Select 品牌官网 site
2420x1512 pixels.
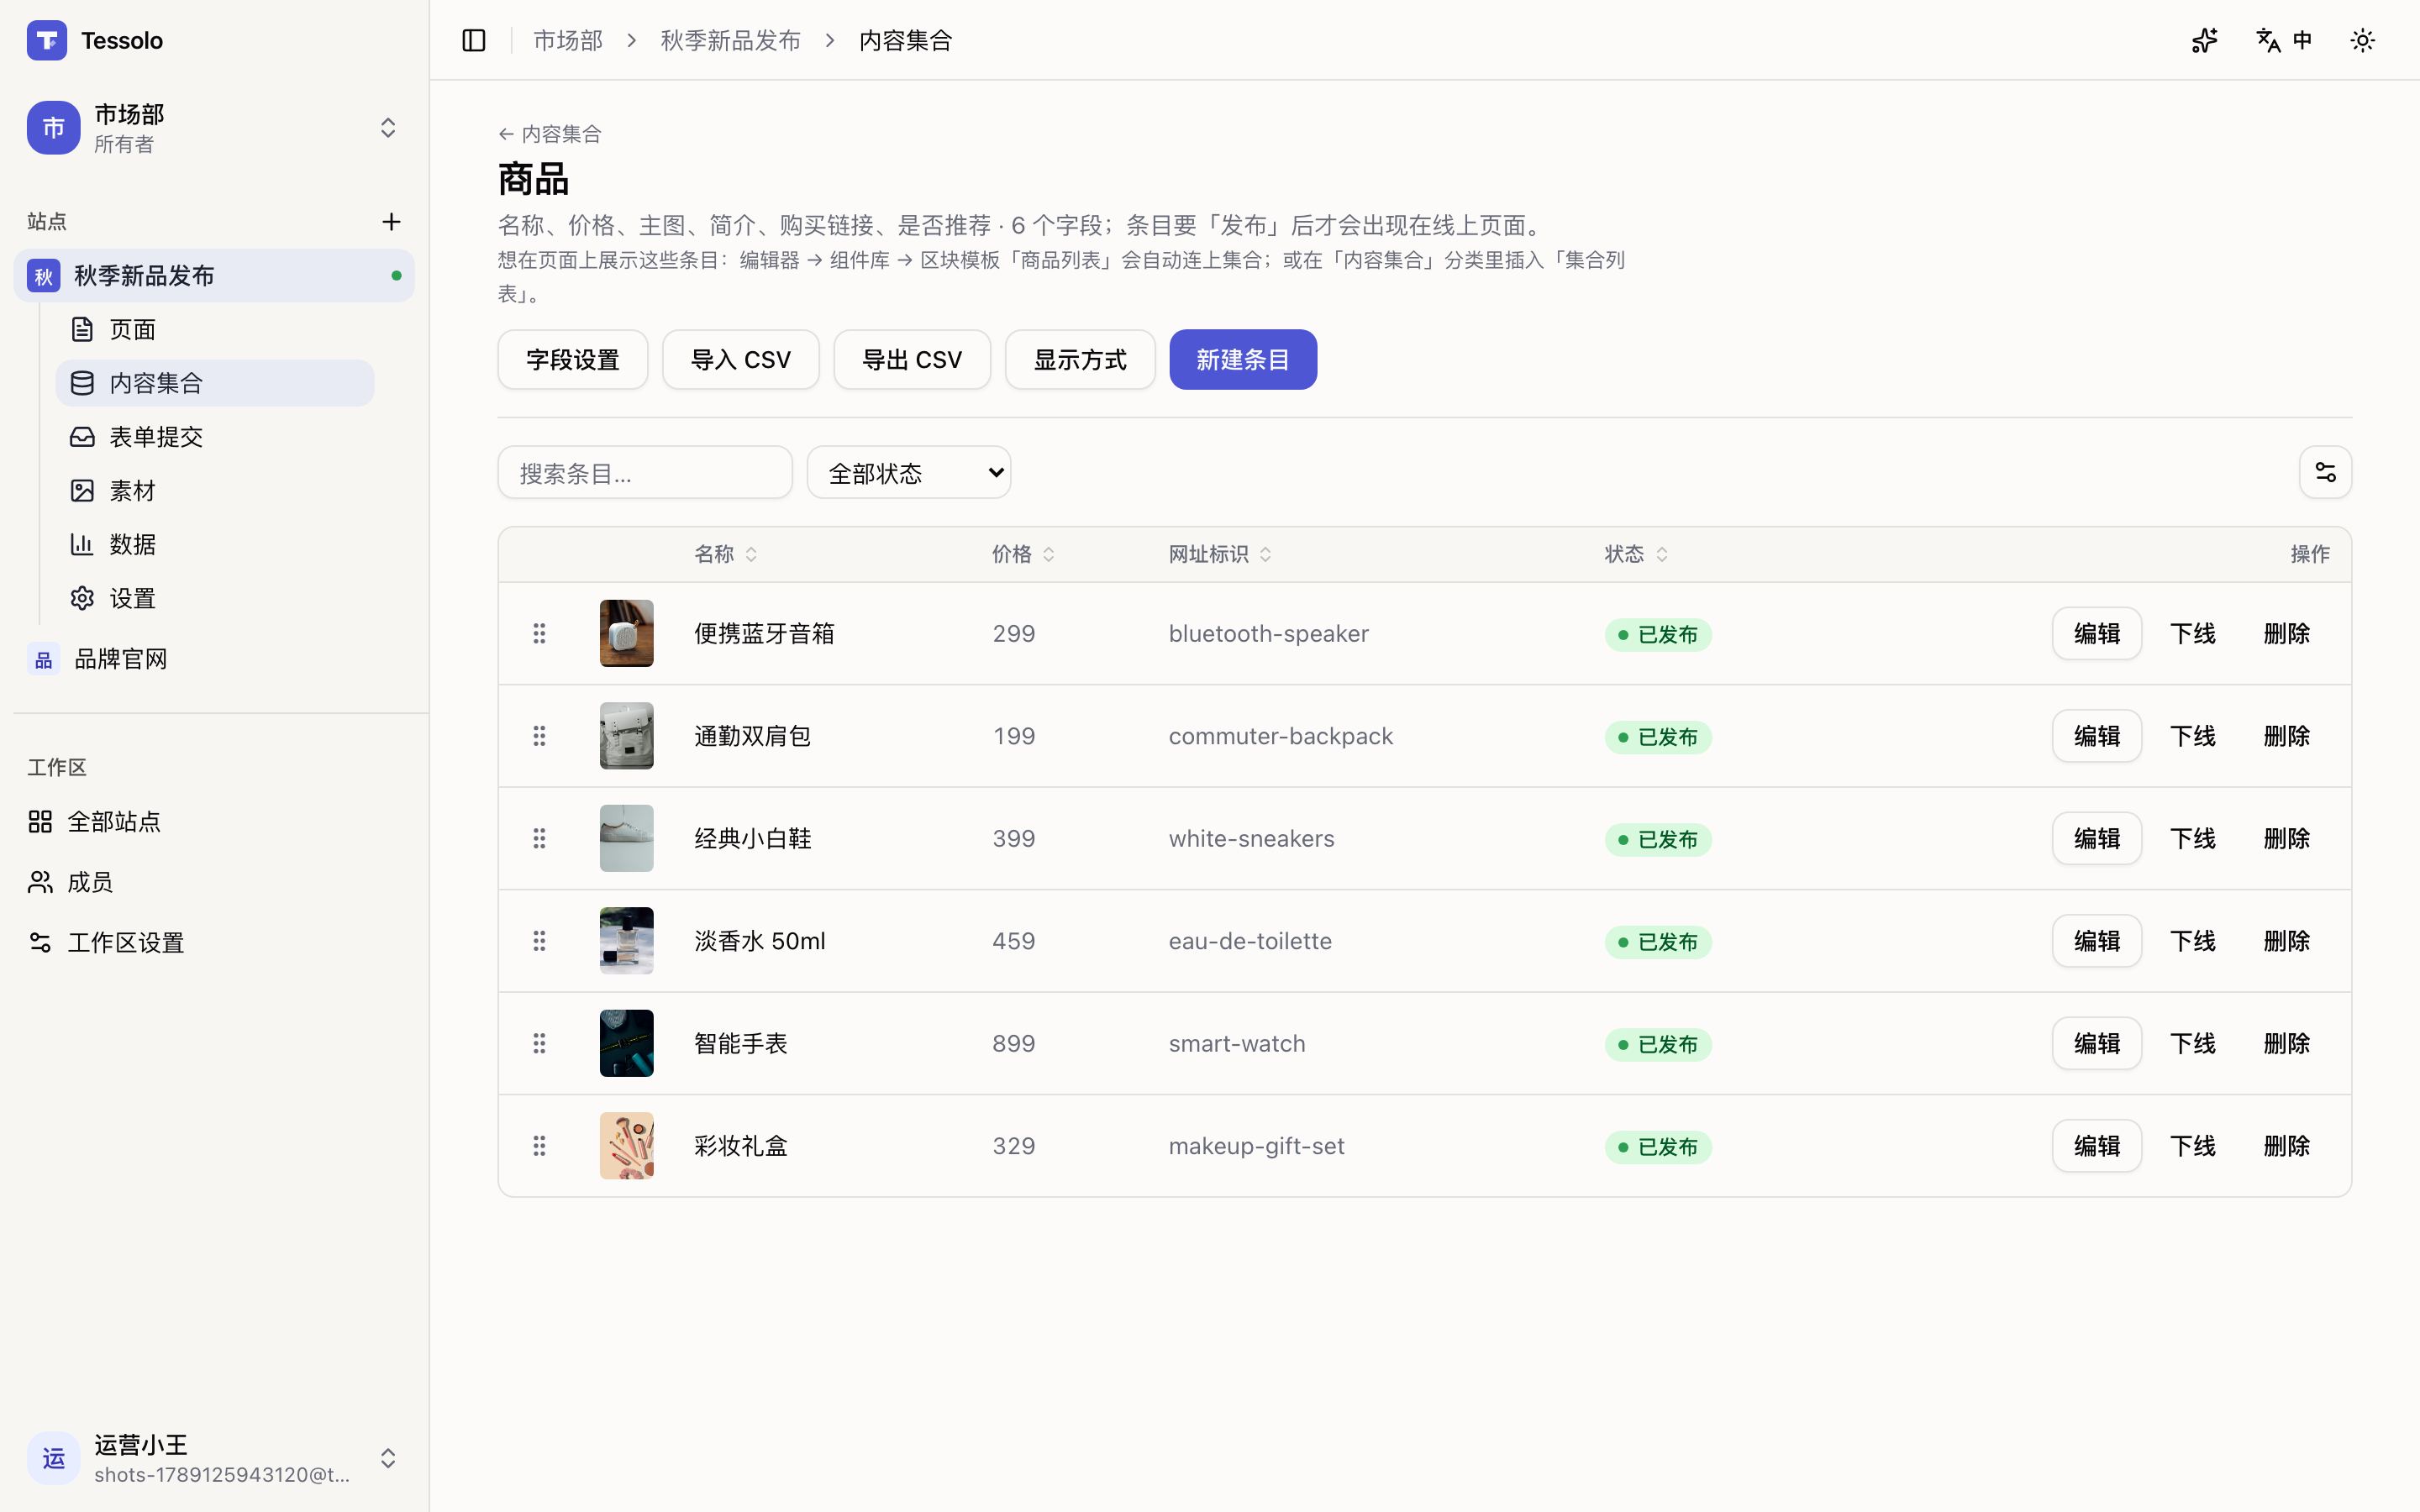pos(214,659)
